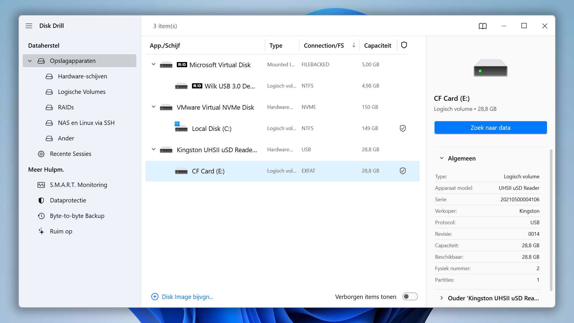
Task: Select the Local Disk (C:) row
Action: [282, 128]
